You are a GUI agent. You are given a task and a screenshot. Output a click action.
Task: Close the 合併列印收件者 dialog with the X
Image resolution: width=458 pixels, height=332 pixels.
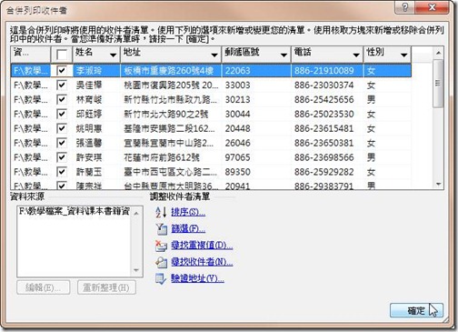pos(433,7)
